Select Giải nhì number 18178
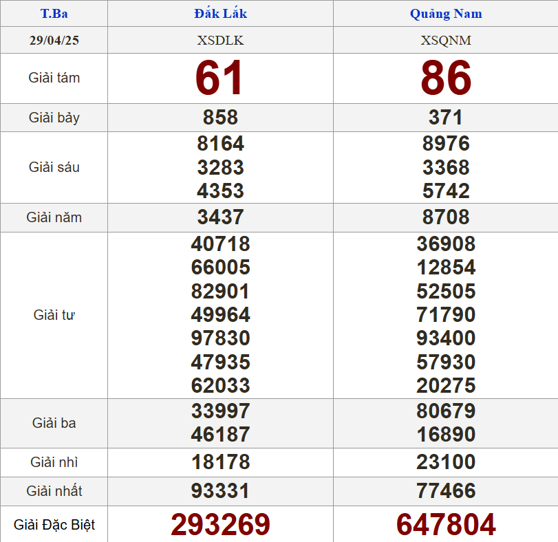558x542 pixels. [220, 462]
